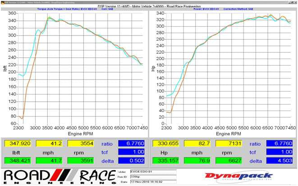Click the Road Race Engineering logo

(x=57, y=176)
